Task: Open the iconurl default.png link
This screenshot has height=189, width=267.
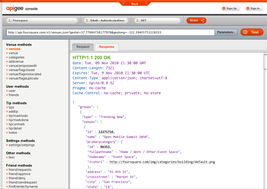Action: coord(162,162)
